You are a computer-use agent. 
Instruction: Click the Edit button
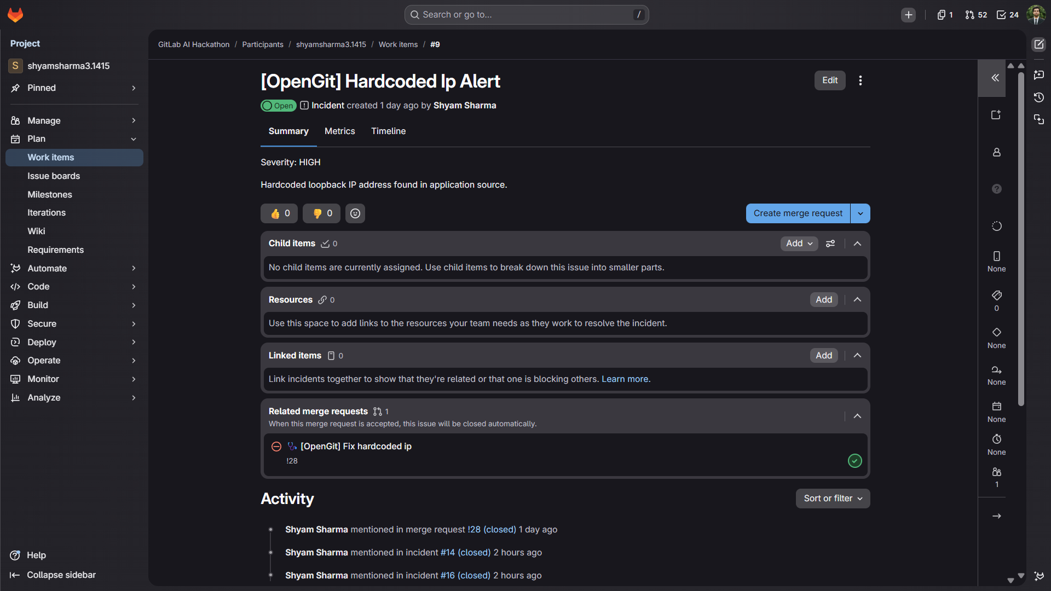click(830, 80)
